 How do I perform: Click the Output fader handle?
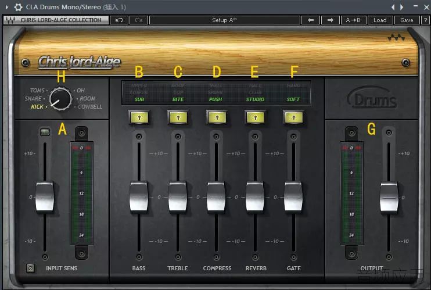tap(389, 197)
